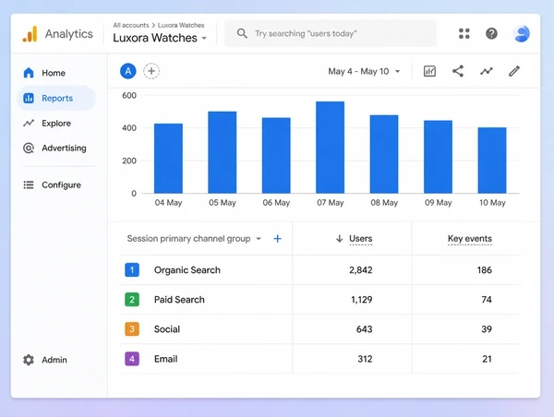Open the user account avatar
This screenshot has height=417, width=554.
[521, 33]
